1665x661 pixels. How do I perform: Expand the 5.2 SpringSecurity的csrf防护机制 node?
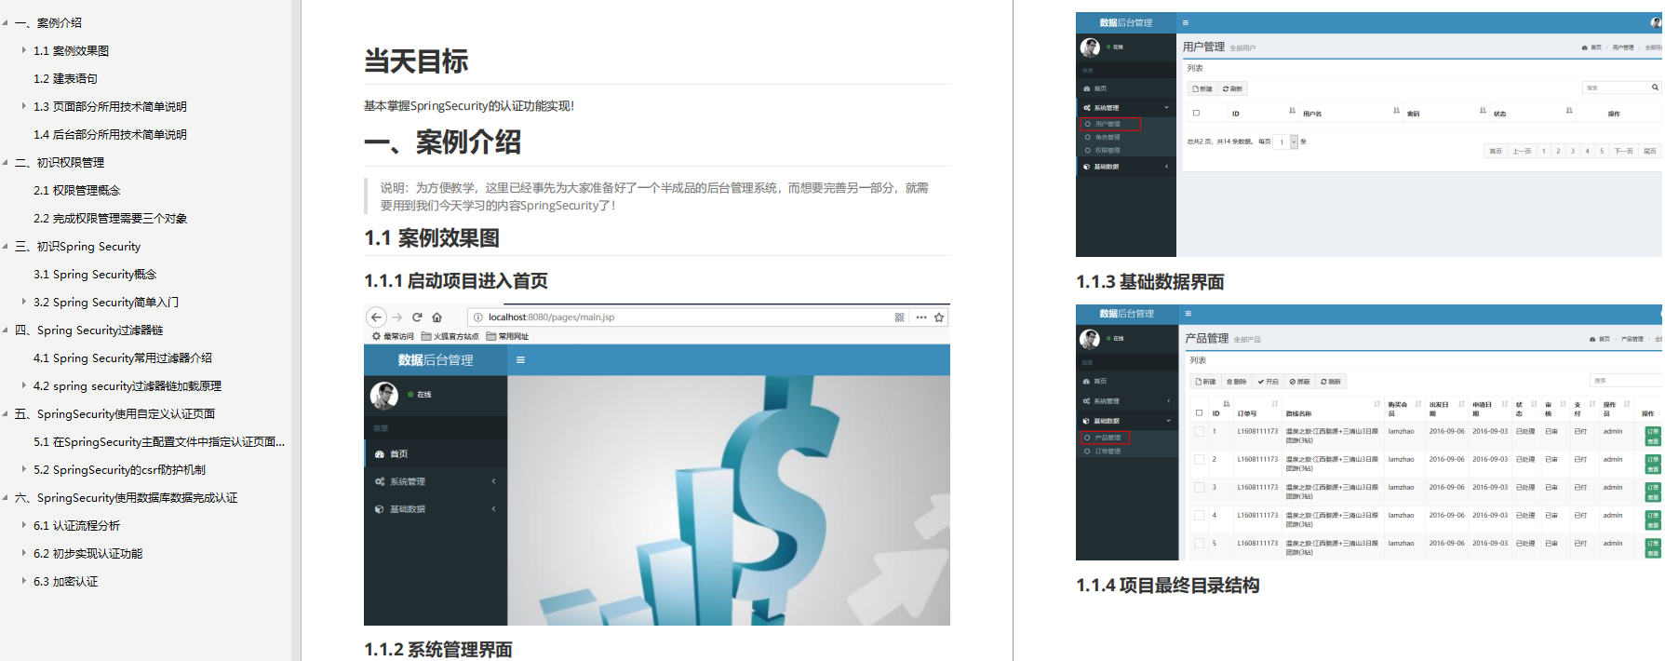click(x=24, y=469)
